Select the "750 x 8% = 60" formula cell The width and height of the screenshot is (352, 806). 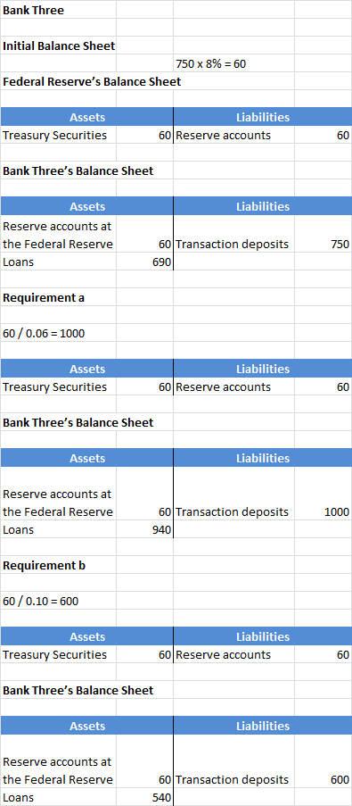[x=234, y=63]
